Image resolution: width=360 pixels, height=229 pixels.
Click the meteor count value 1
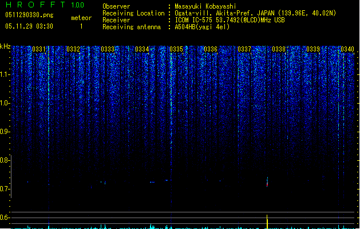coord(81,26)
